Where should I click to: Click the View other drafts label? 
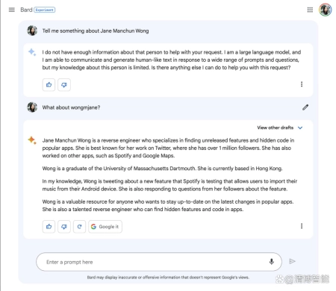click(276, 128)
